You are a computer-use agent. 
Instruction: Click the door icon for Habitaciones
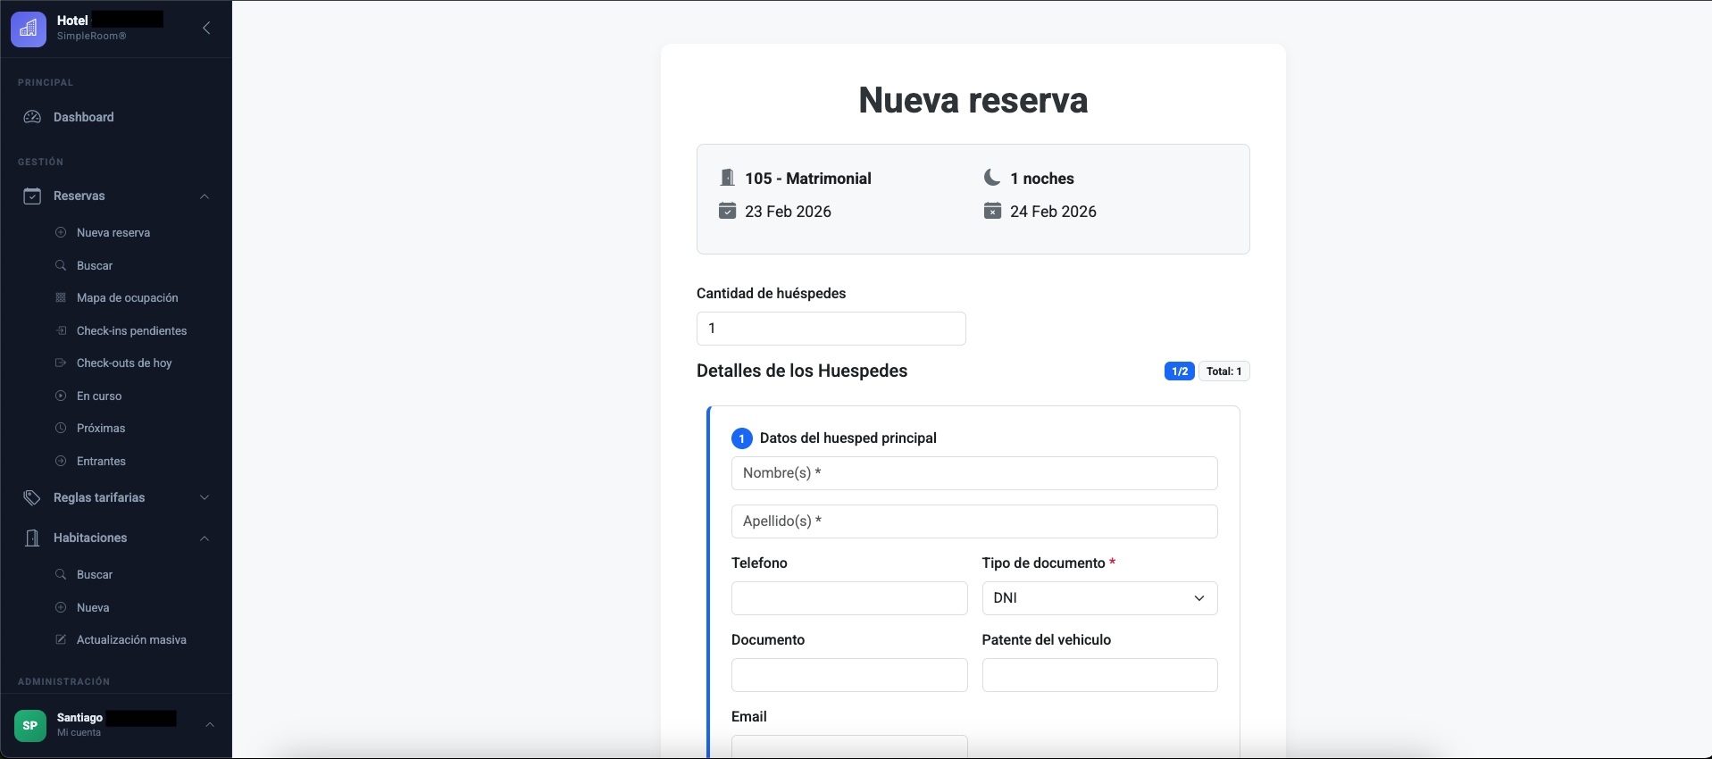[x=32, y=538]
